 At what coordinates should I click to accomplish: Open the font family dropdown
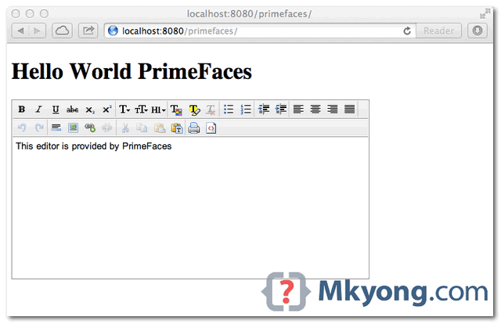tap(124, 110)
